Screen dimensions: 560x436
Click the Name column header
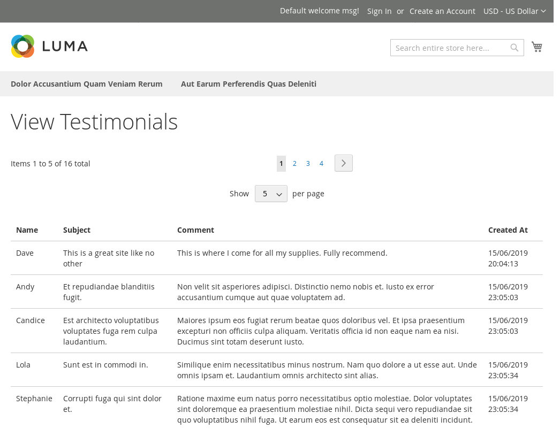(27, 230)
